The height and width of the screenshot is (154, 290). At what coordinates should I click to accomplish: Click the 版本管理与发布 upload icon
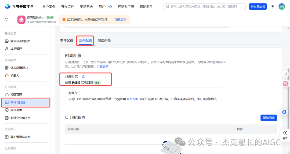point(7,137)
